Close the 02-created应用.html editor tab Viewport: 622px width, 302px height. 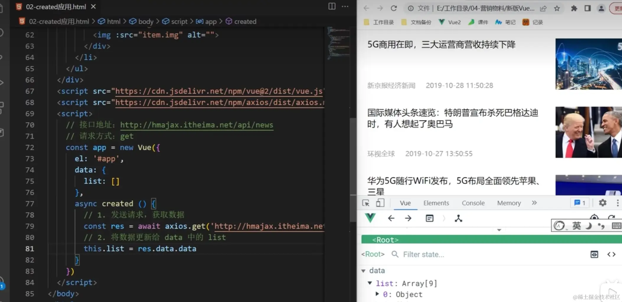click(x=93, y=6)
